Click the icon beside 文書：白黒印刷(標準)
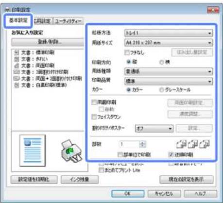This screenshot has height=203, width=223. pos(17,85)
